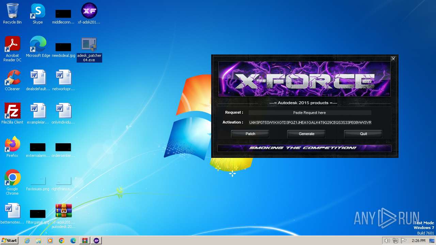Open the CCleaner shortcut
Image resolution: width=436 pixels, height=245 pixels.
pyautogui.click(x=12, y=80)
